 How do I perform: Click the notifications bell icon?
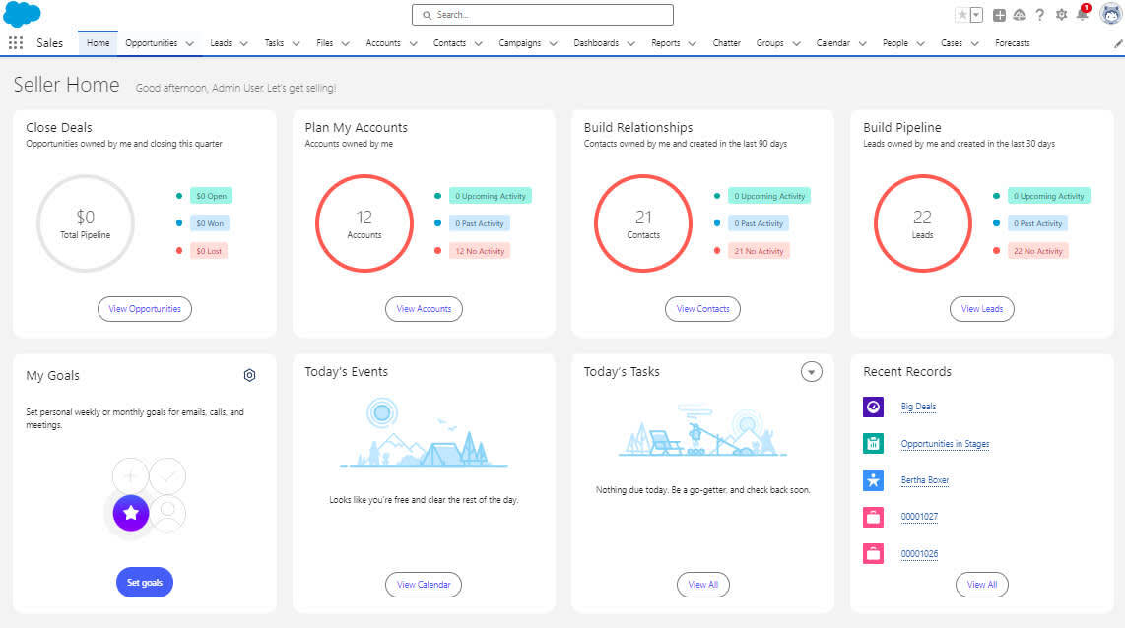[1082, 14]
